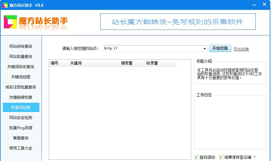The height and width of the screenshot is (161, 271).
Task: Open 网站批量查询 in the sidebar
Action: (x=21, y=57)
